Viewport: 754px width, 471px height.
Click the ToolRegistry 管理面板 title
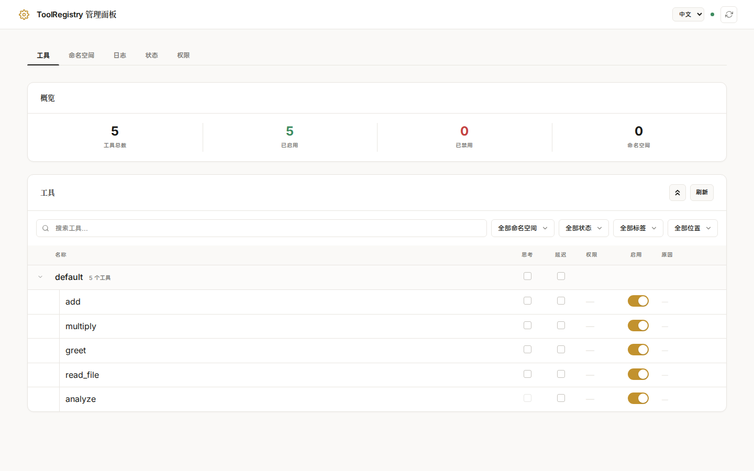[76, 15]
